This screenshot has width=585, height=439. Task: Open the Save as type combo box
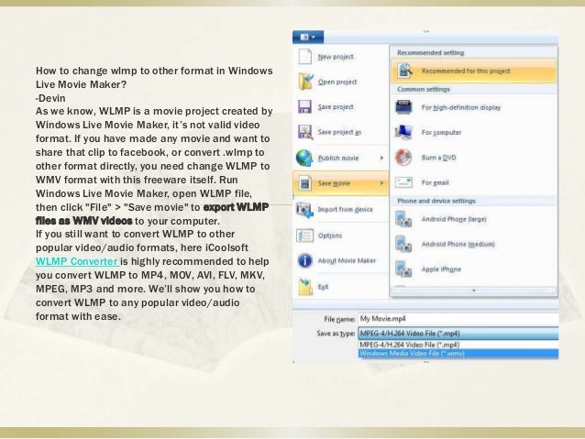click(458, 333)
